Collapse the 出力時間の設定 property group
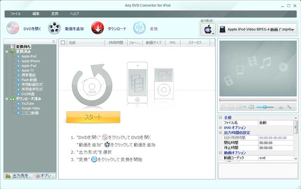 click(x=220, y=132)
